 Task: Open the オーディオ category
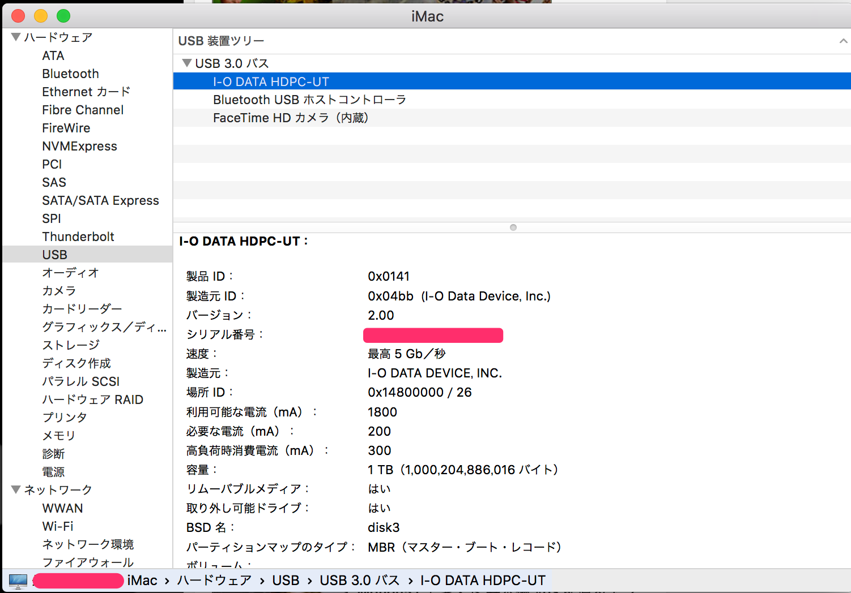click(x=70, y=273)
